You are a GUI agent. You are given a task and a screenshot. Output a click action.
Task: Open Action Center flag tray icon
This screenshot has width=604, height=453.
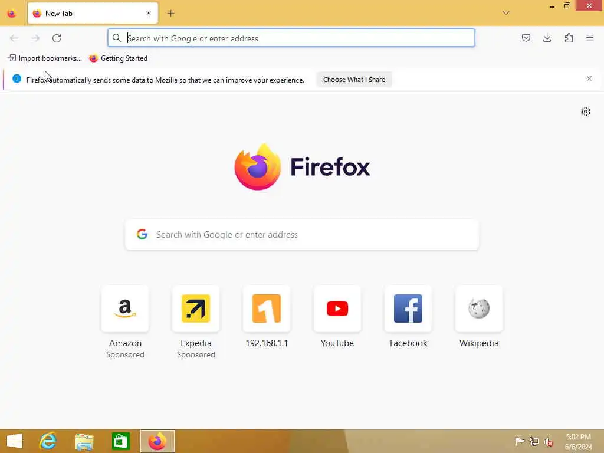coord(520,441)
